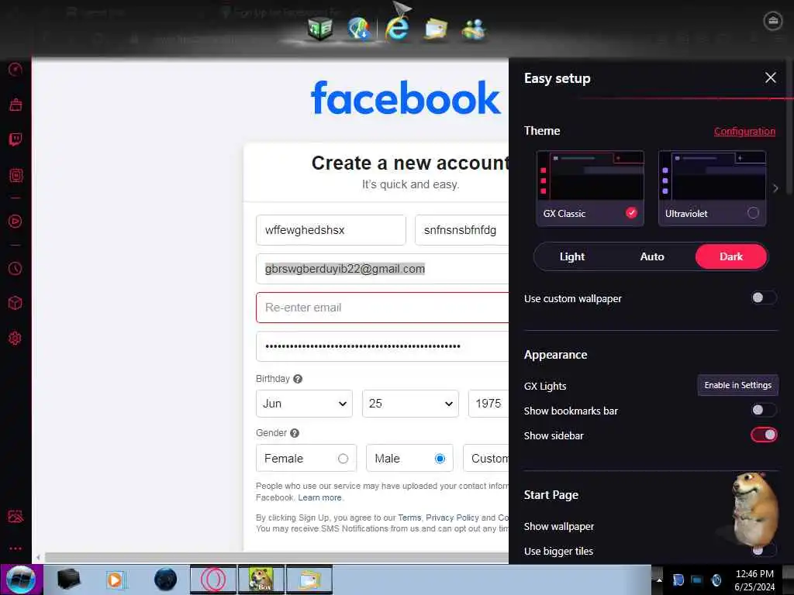Viewport: 794px width, 595px height.
Task: Toggle Show bookmarks bar switch
Action: [x=764, y=410]
